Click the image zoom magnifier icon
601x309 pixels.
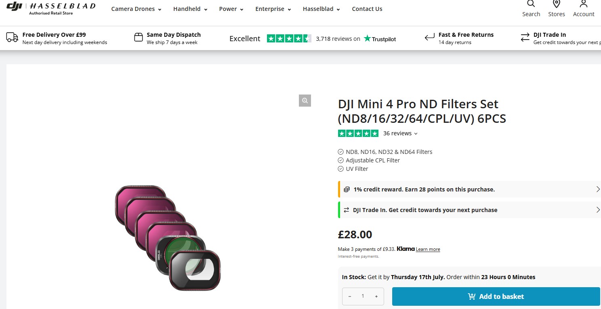pyautogui.click(x=305, y=101)
